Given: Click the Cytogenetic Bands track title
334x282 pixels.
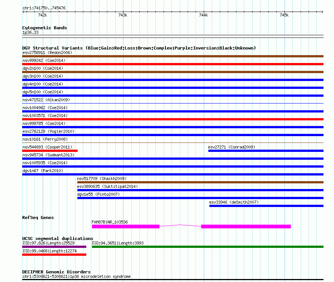Looking at the screenshot, I should tap(45, 28).
